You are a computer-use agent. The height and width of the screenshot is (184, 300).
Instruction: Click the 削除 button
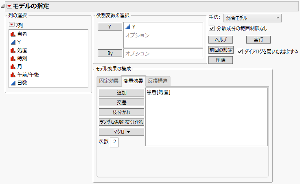pos(221,60)
